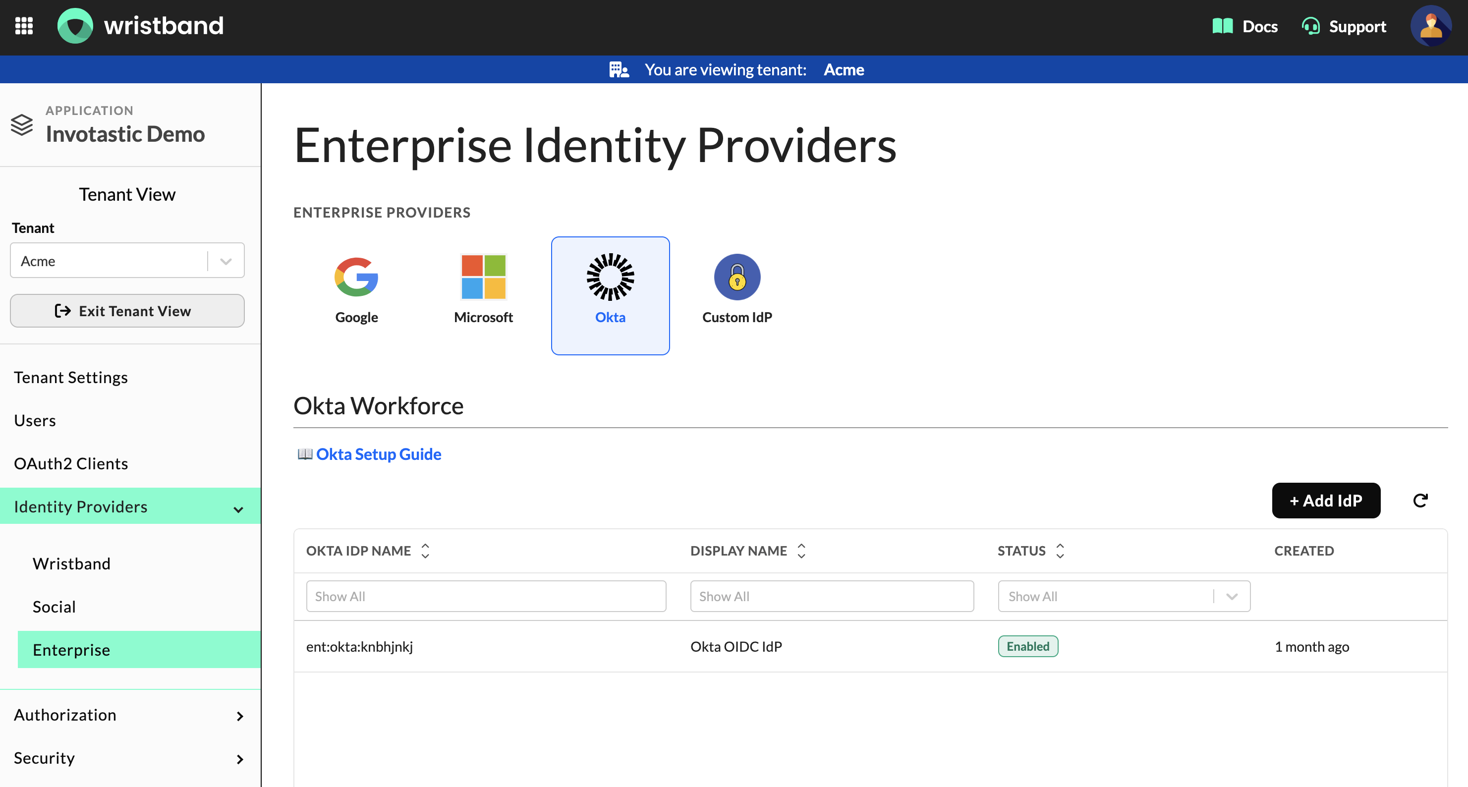This screenshot has height=787, width=1468.
Task: Click the Okta OIDC IdP display name cell
Action: (735, 646)
